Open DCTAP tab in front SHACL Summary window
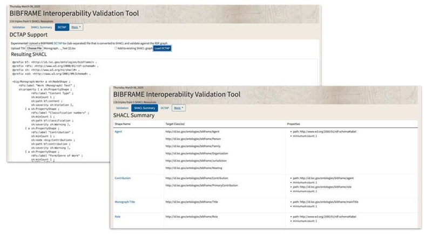This screenshot has width=432, height=243. pyautogui.click(x=165, y=108)
